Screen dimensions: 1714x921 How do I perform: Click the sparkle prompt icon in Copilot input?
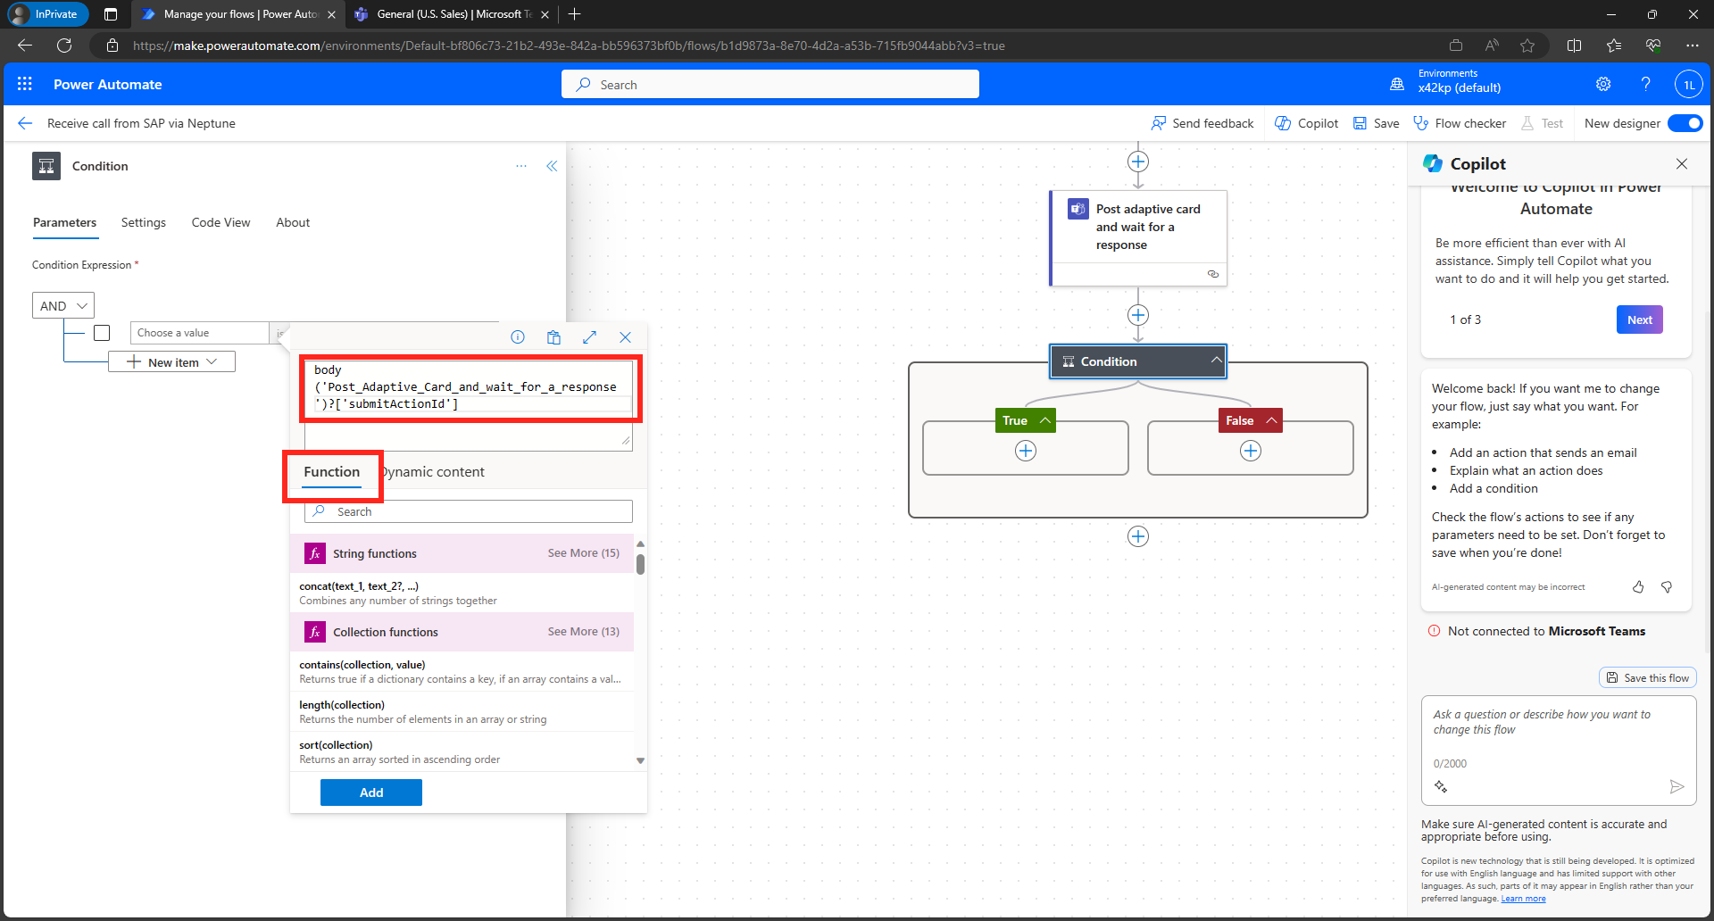pyautogui.click(x=1441, y=786)
